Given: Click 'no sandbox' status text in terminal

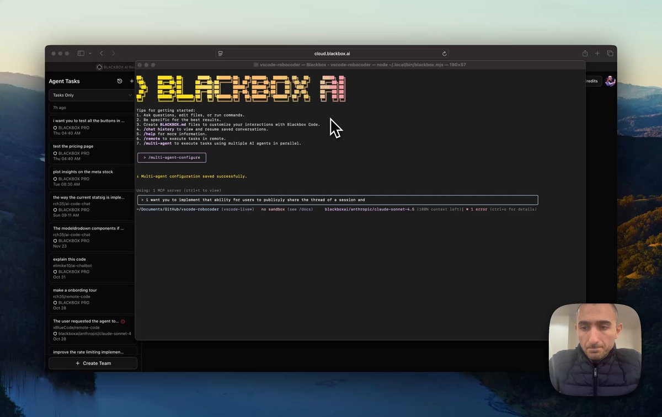Looking at the screenshot, I should tap(273, 210).
